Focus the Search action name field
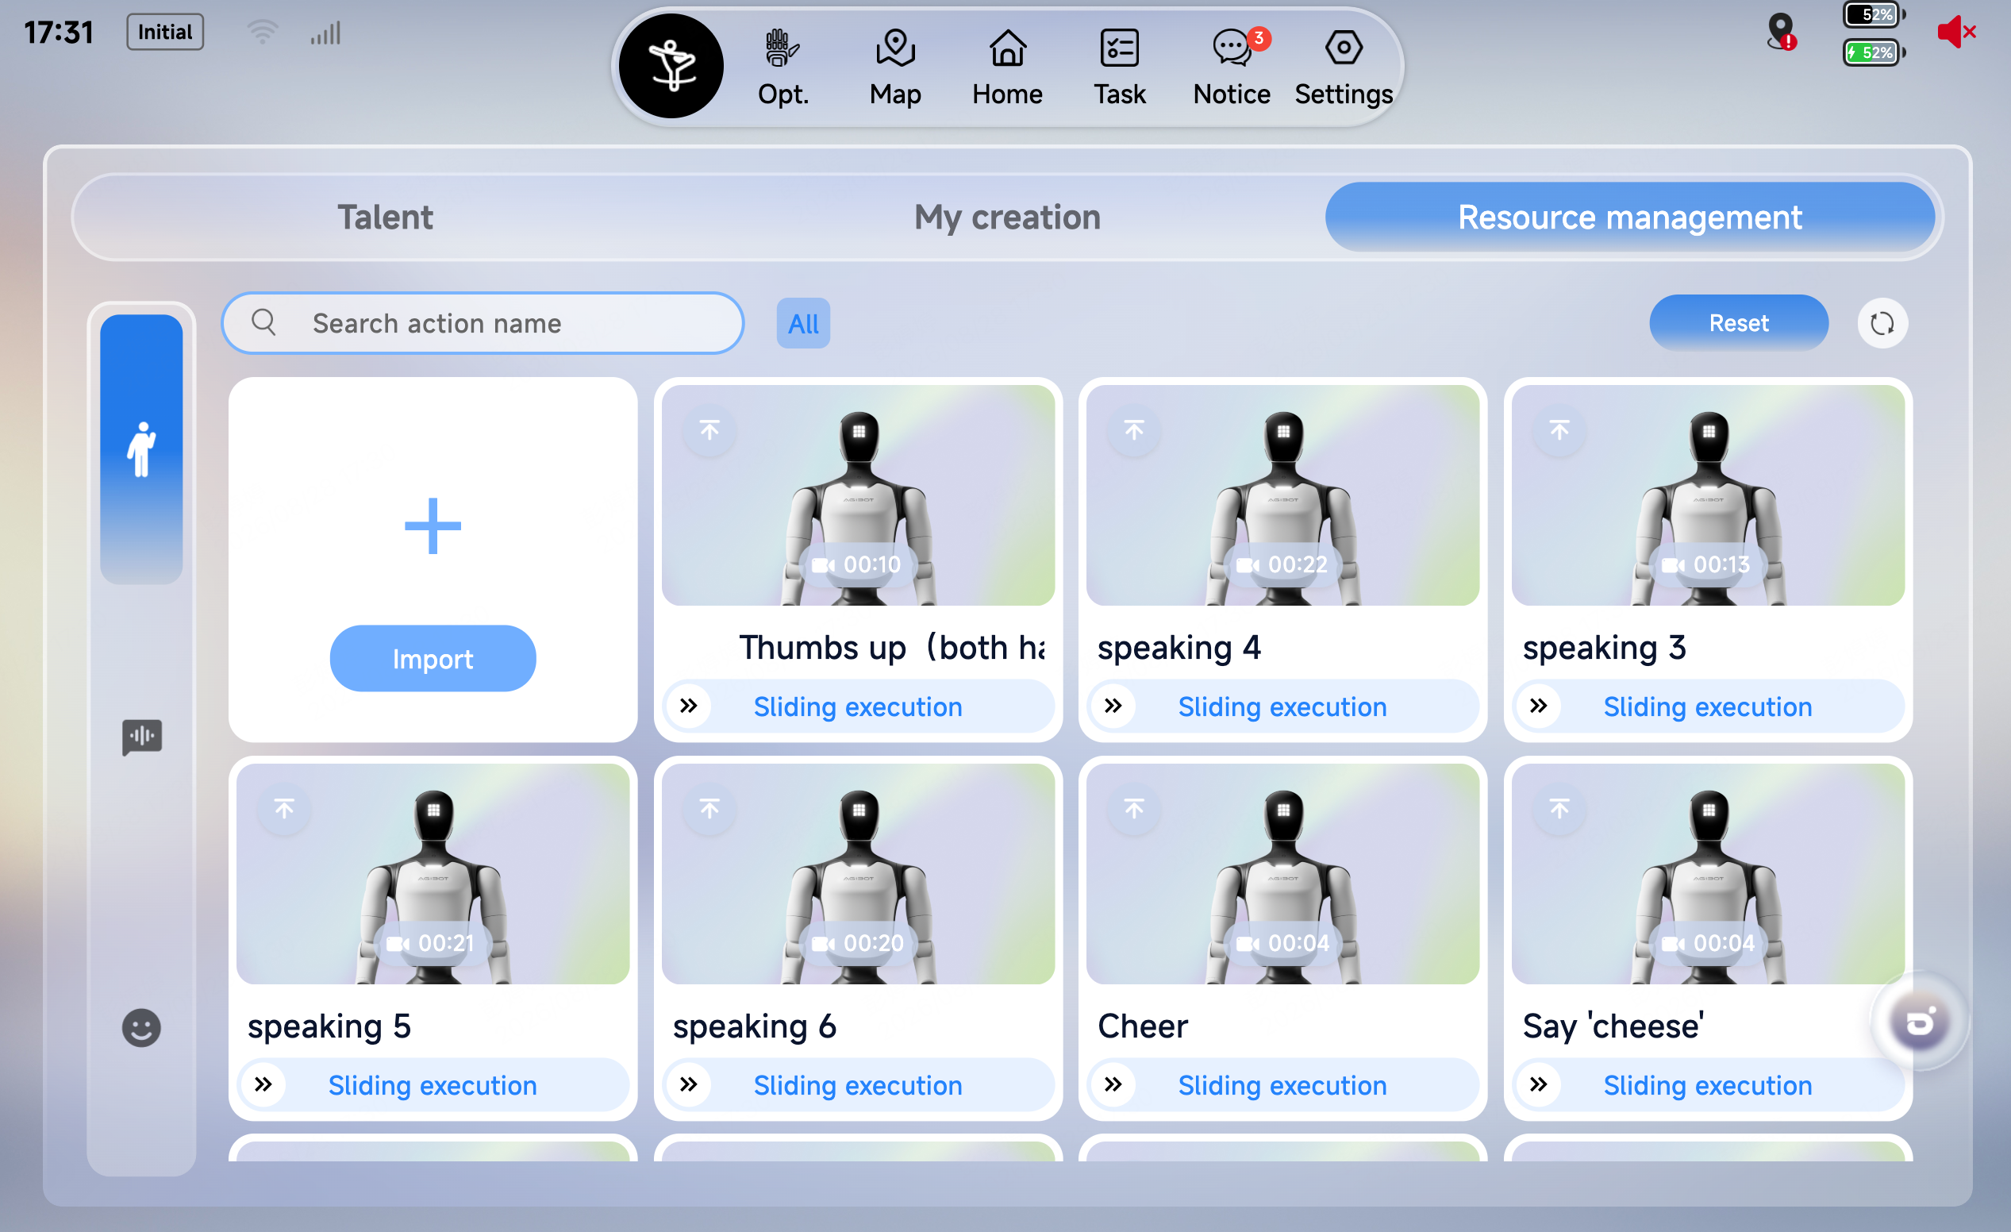2011x1232 pixels. coord(483,323)
